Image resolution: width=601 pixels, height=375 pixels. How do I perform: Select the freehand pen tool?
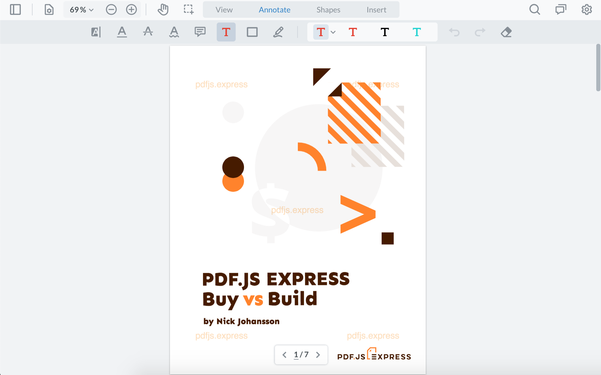[278, 32]
